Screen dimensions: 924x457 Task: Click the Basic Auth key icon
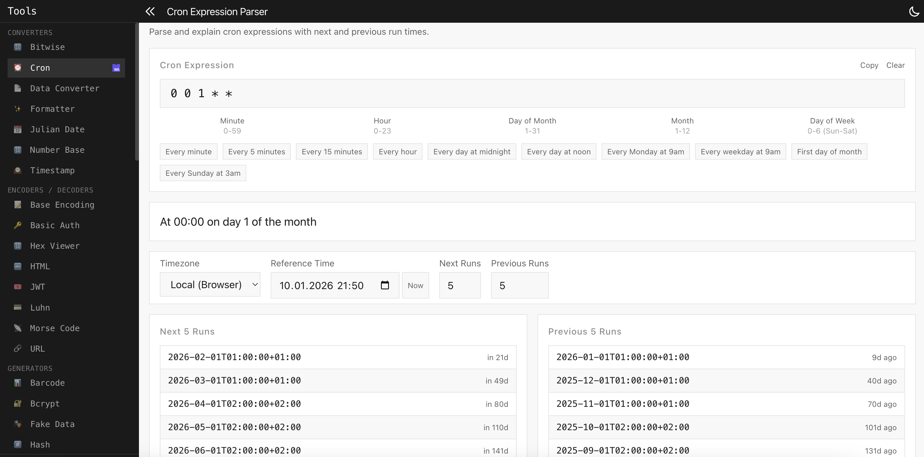click(18, 225)
